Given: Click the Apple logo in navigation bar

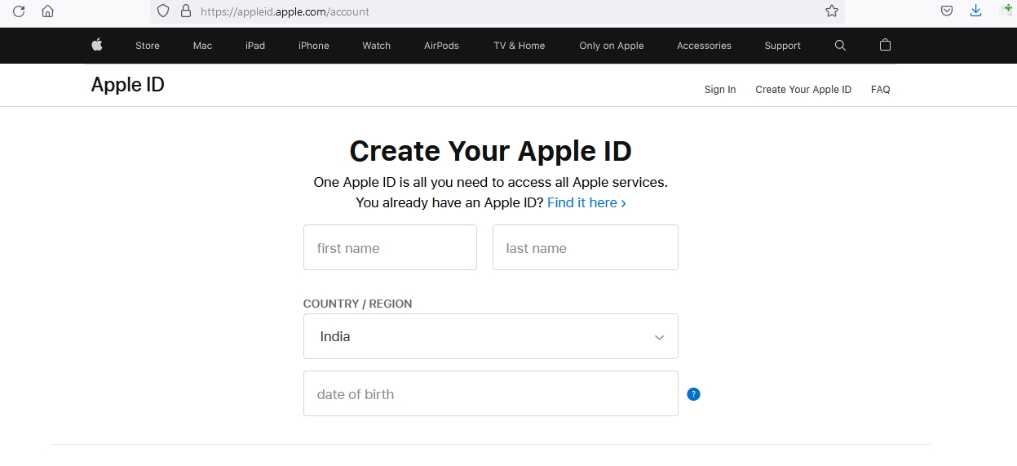Looking at the screenshot, I should 97,45.
